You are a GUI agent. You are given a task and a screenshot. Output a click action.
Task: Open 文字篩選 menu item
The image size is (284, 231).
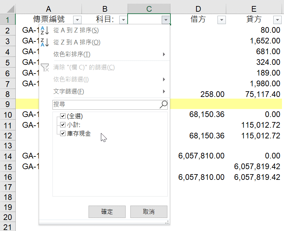[105, 92]
